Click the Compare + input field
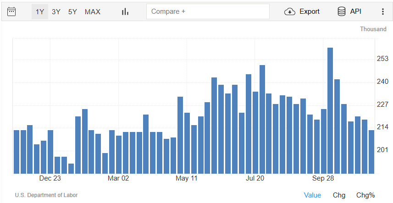The height and width of the screenshot is (203, 393). tap(208, 11)
